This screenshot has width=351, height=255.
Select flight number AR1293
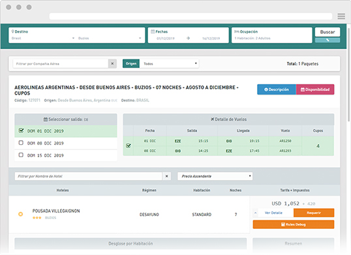click(285, 151)
